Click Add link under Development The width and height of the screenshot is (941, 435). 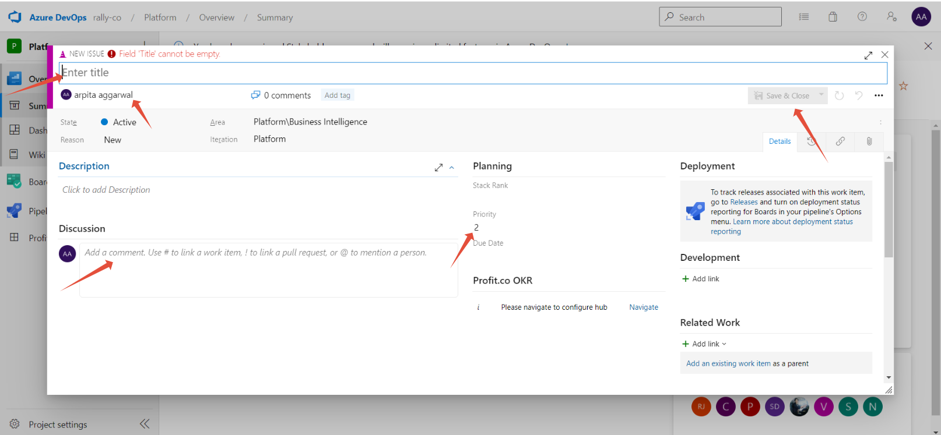[701, 279]
